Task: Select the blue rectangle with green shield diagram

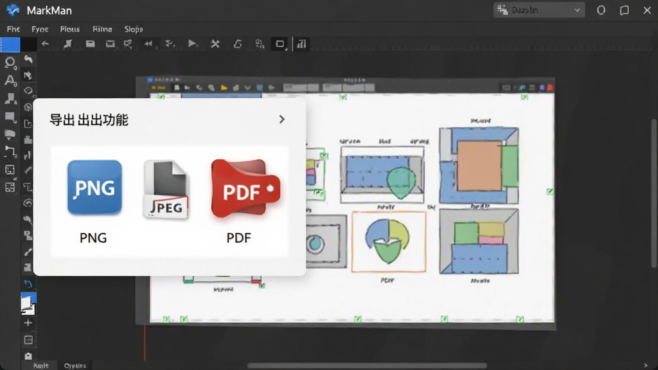Action: tap(382, 175)
